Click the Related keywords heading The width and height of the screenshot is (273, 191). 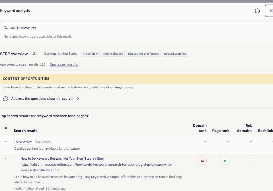tap(20, 28)
